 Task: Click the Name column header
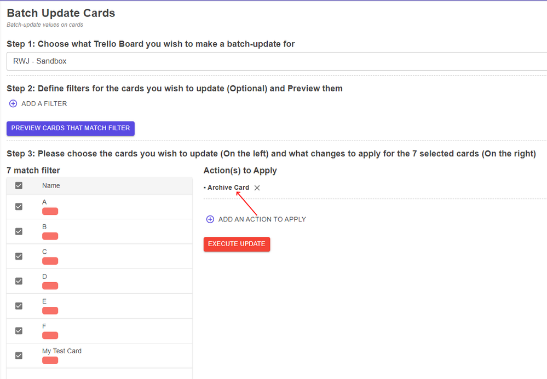pos(51,185)
